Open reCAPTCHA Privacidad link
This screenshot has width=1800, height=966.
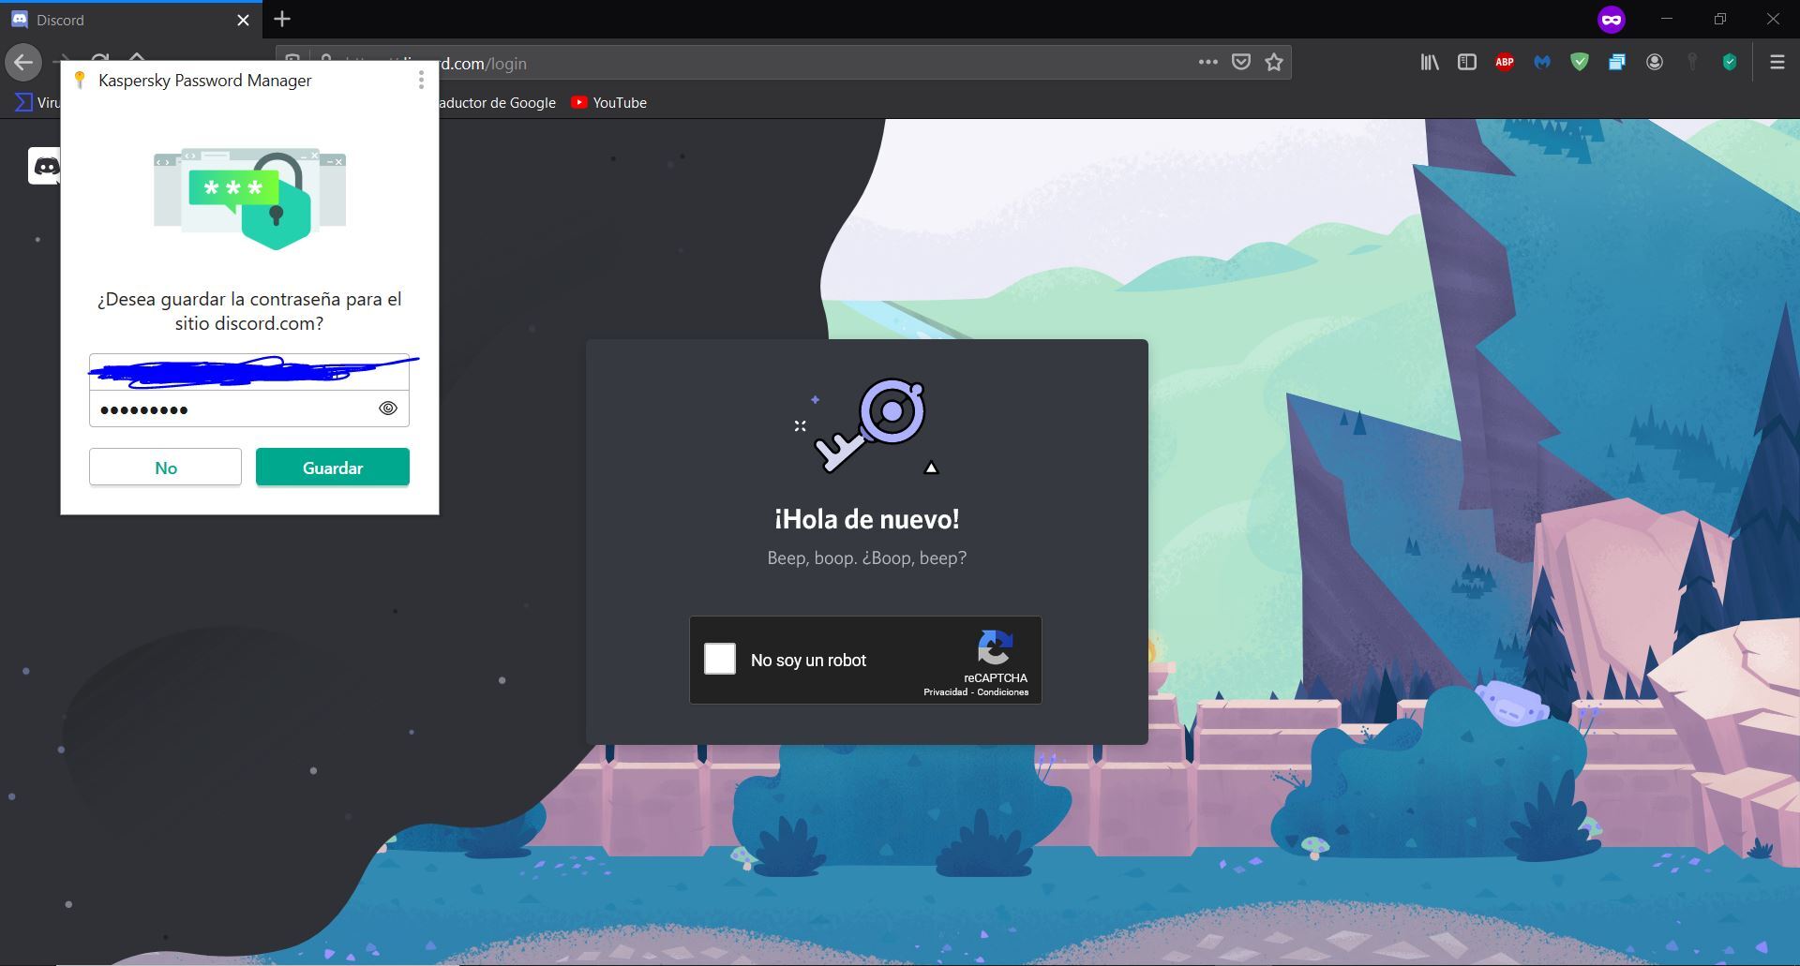[945, 692]
